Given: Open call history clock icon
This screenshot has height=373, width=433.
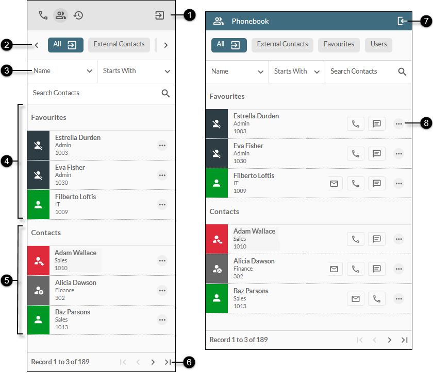Looking at the screenshot, I should coord(78,15).
